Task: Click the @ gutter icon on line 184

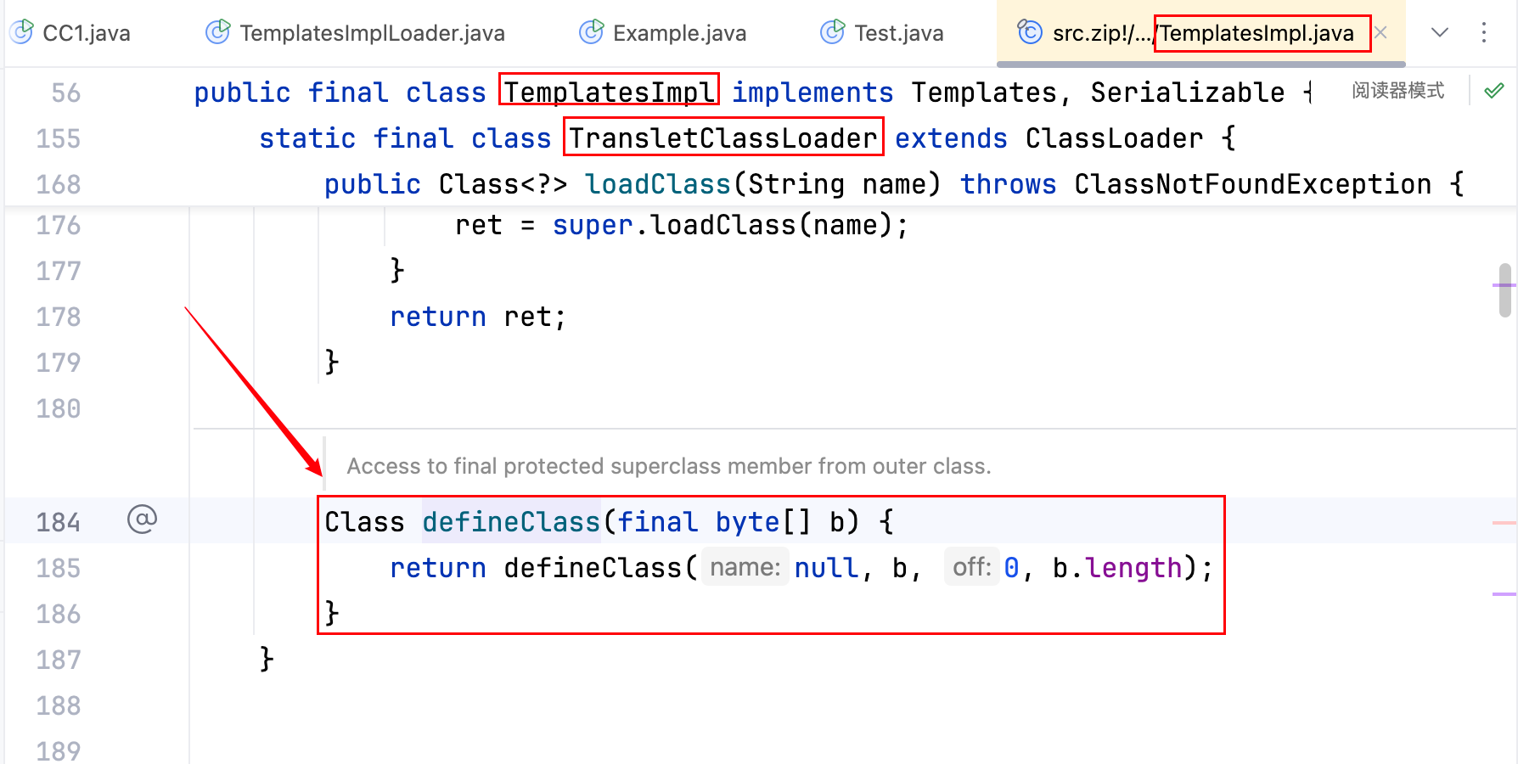Action: coord(142,520)
